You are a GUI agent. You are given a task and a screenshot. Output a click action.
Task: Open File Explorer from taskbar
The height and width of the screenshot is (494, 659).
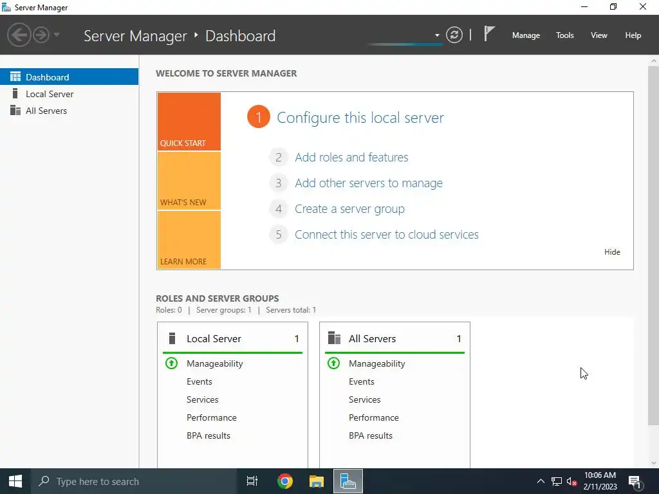(317, 481)
